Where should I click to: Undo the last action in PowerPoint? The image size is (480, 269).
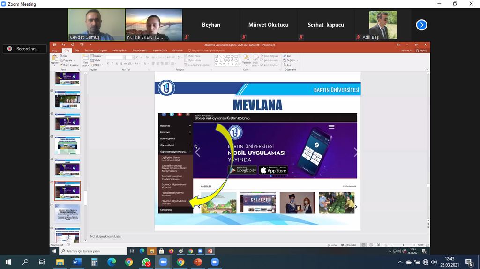point(63,44)
